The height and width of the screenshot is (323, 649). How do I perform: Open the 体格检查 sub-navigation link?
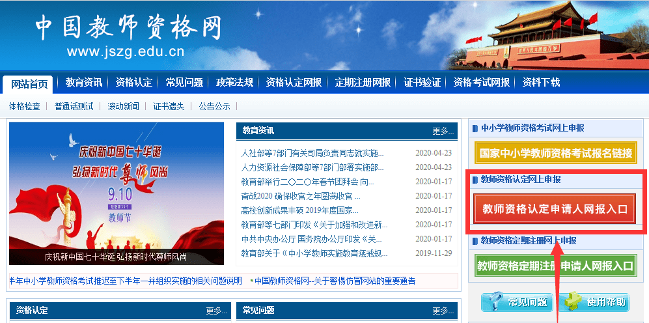[x=25, y=106]
